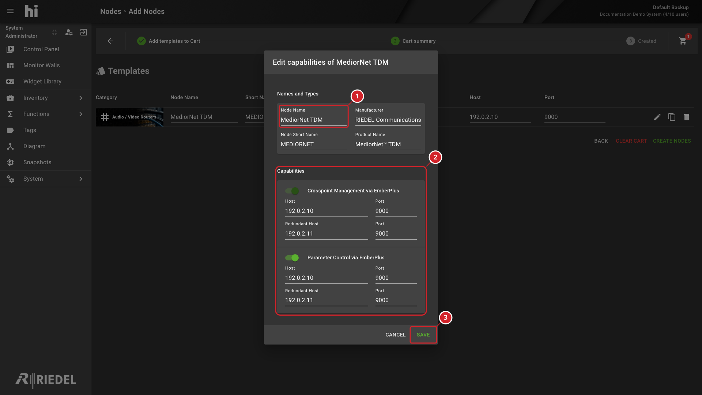
Task: Expand the Inventory submenu chevron
Action: click(x=81, y=98)
